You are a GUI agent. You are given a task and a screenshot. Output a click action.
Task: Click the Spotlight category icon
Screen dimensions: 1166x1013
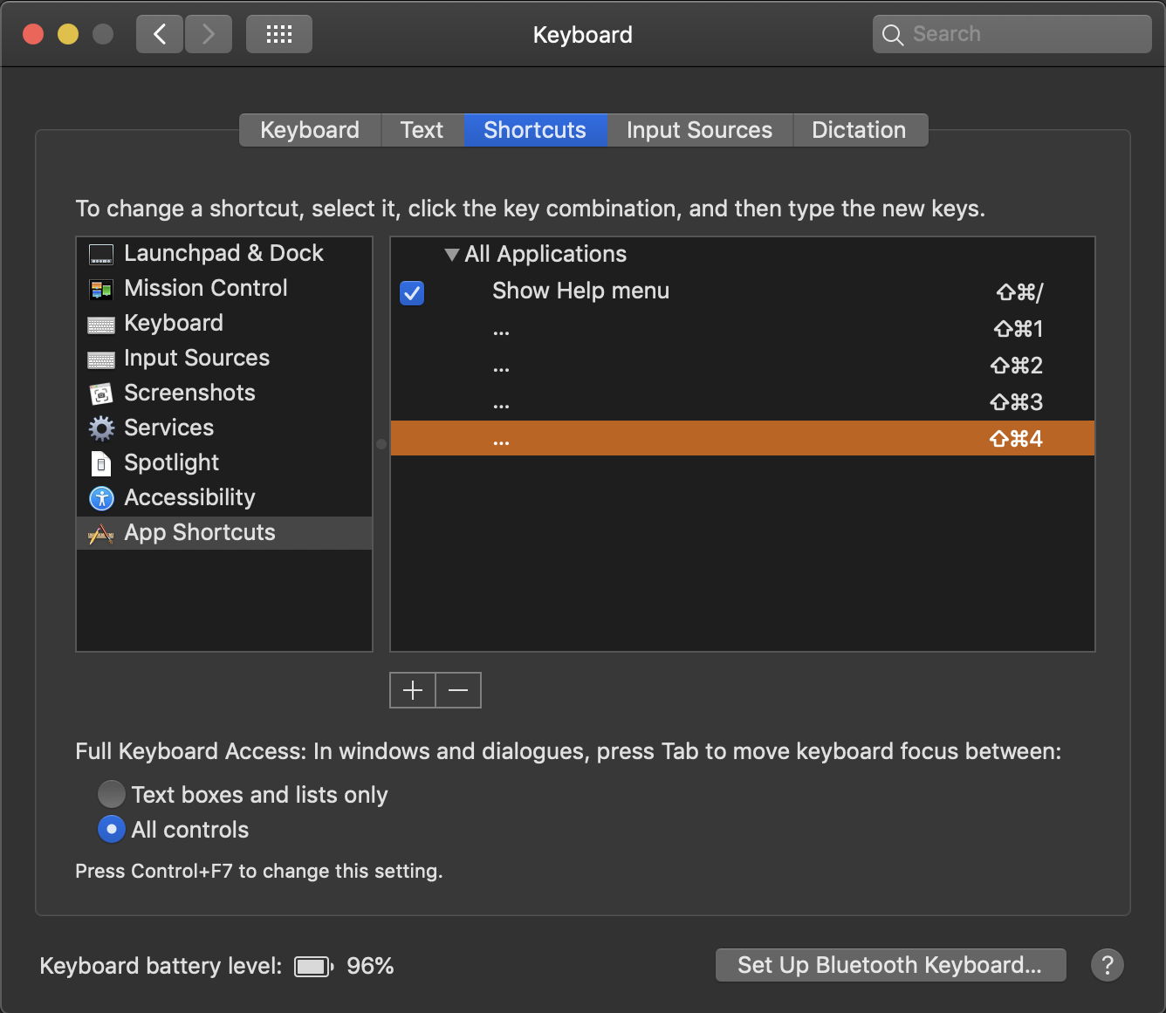(x=101, y=463)
